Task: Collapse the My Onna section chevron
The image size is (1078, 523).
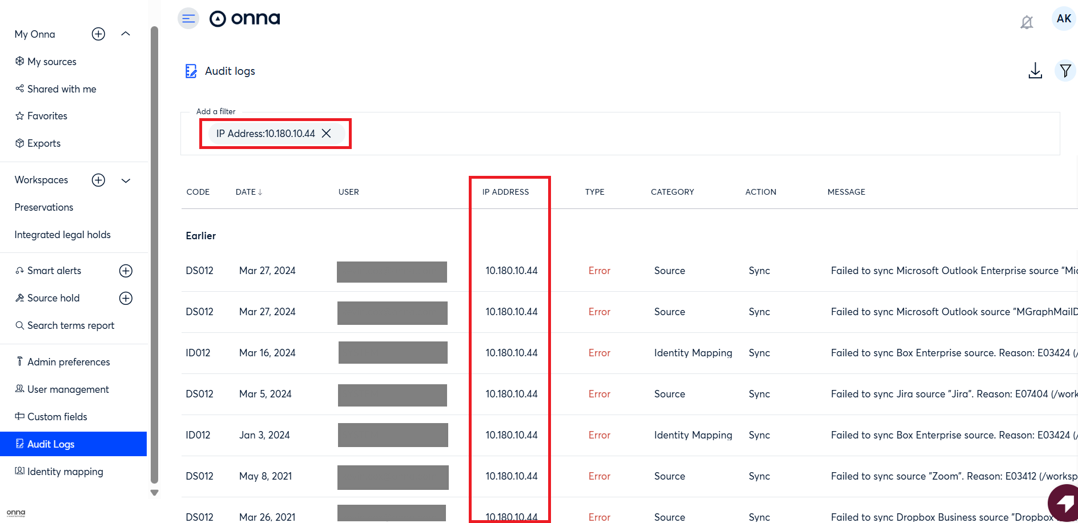Action: [126, 34]
